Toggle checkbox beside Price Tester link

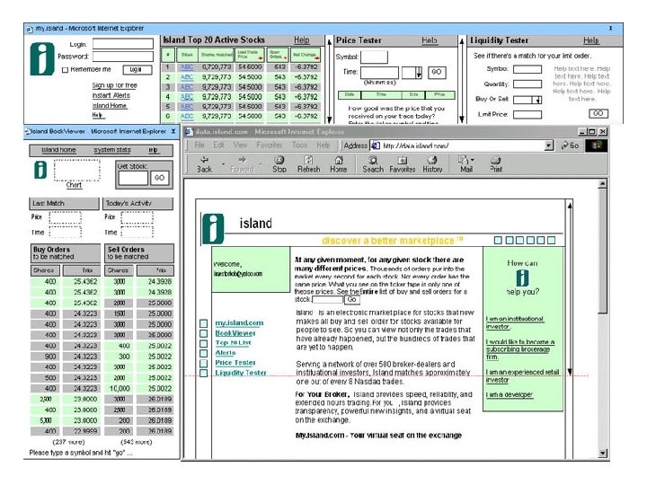[x=203, y=363]
